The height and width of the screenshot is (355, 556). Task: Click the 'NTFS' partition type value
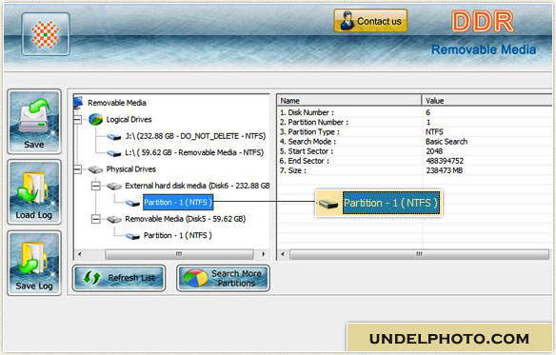(434, 132)
